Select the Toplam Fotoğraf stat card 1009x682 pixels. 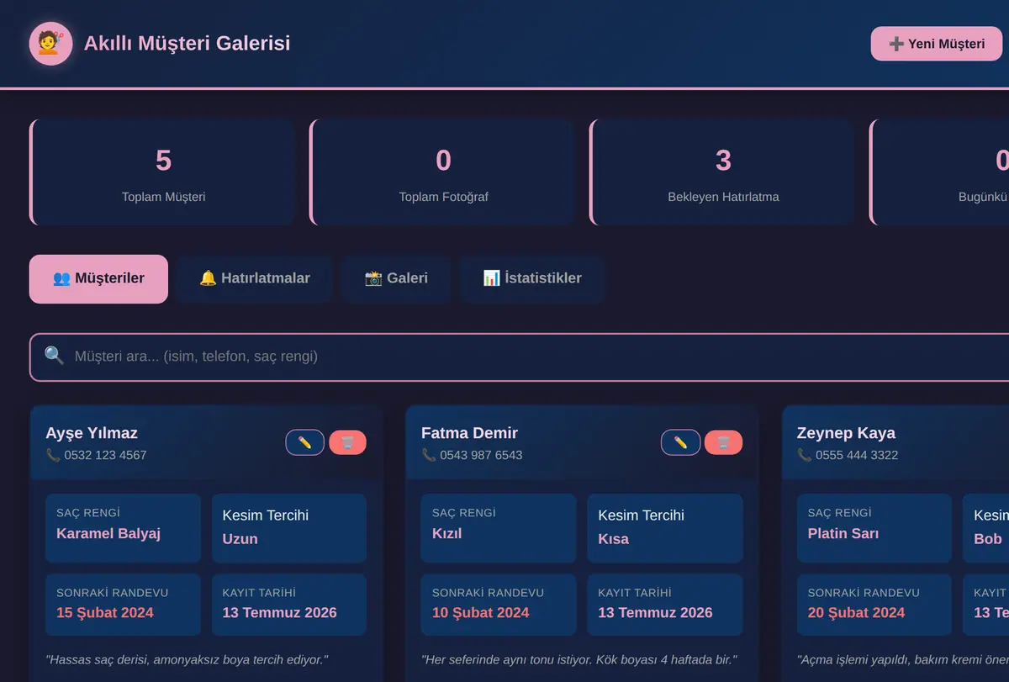tap(442, 172)
